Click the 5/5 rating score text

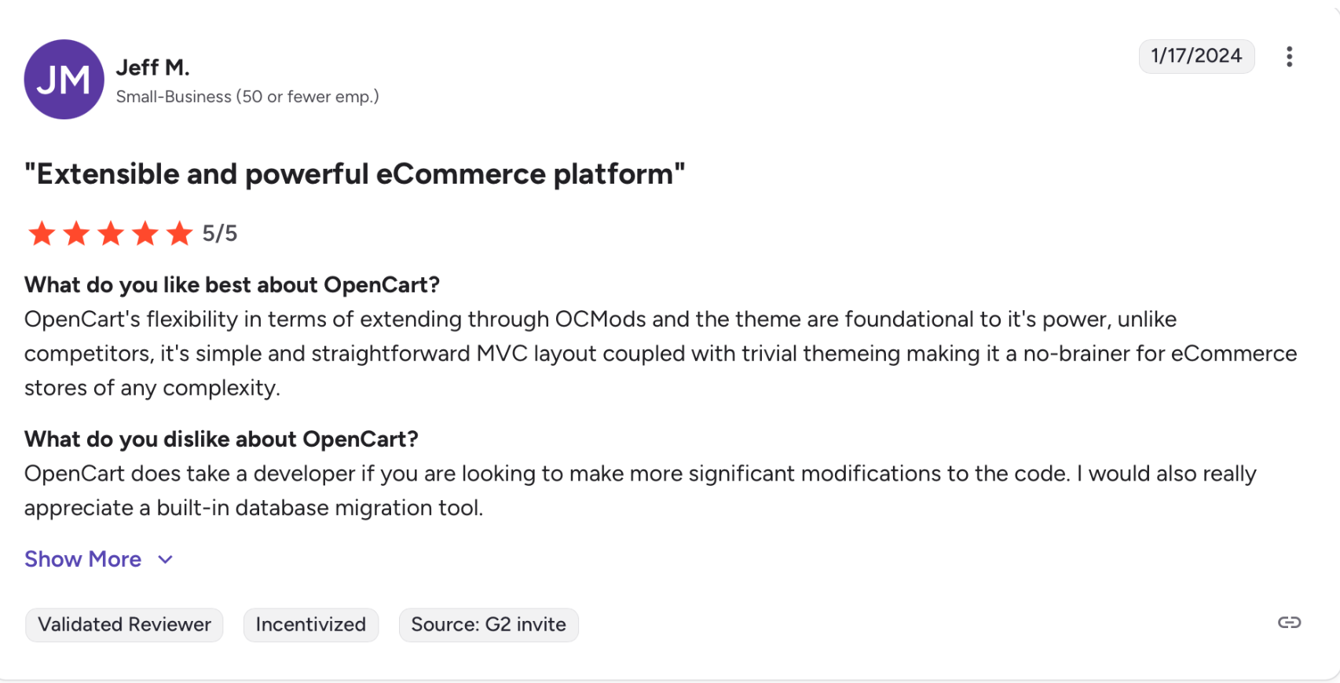coord(220,233)
